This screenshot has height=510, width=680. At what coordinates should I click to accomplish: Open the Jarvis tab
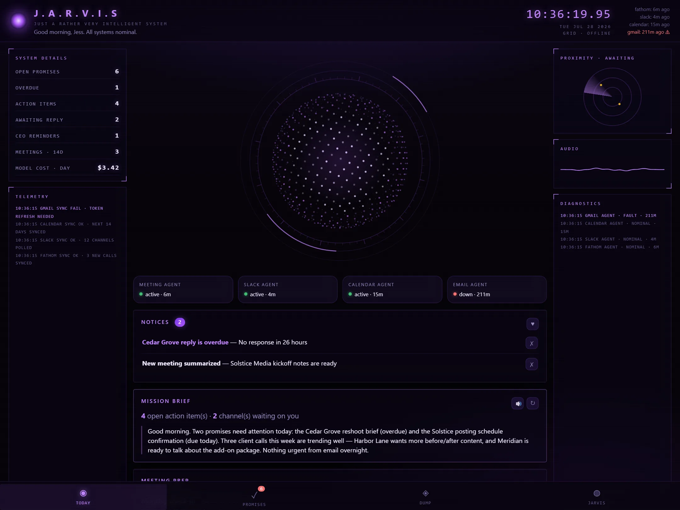(x=597, y=497)
